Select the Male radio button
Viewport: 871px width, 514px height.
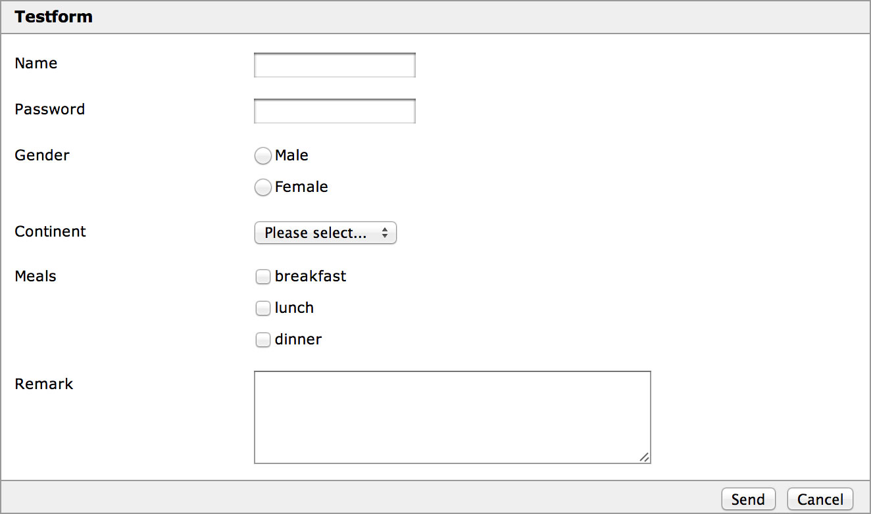(262, 155)
